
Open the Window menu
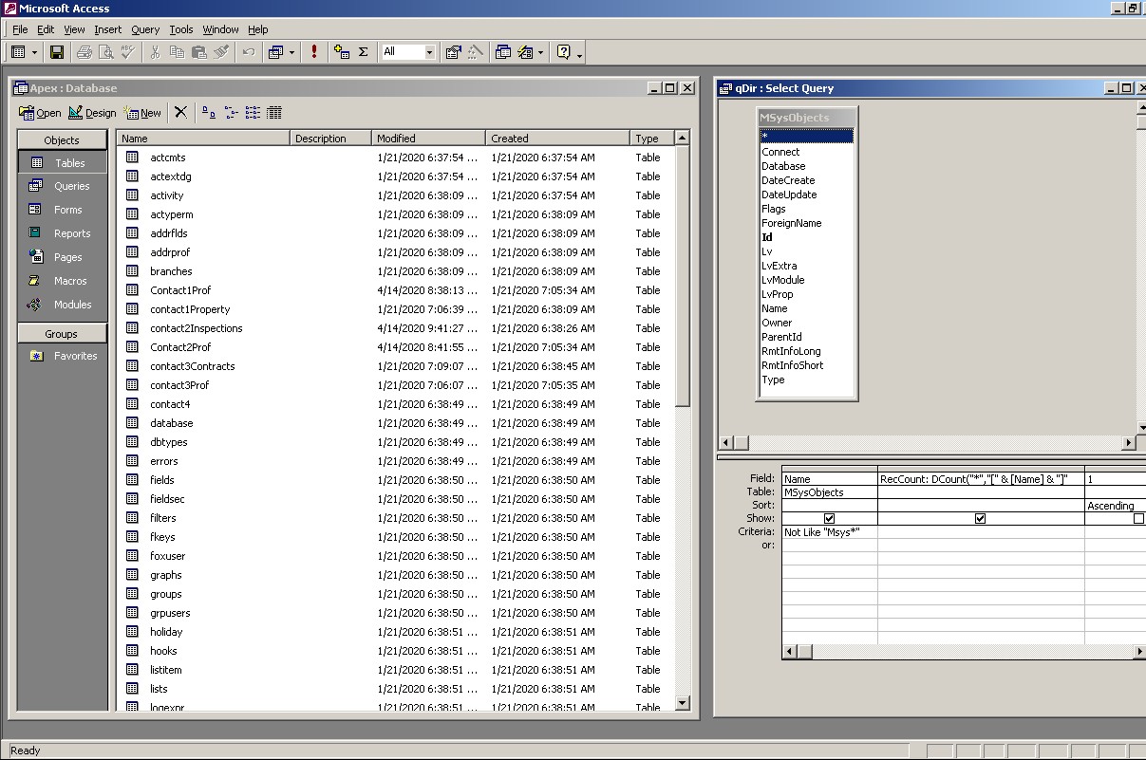(220, 29)
